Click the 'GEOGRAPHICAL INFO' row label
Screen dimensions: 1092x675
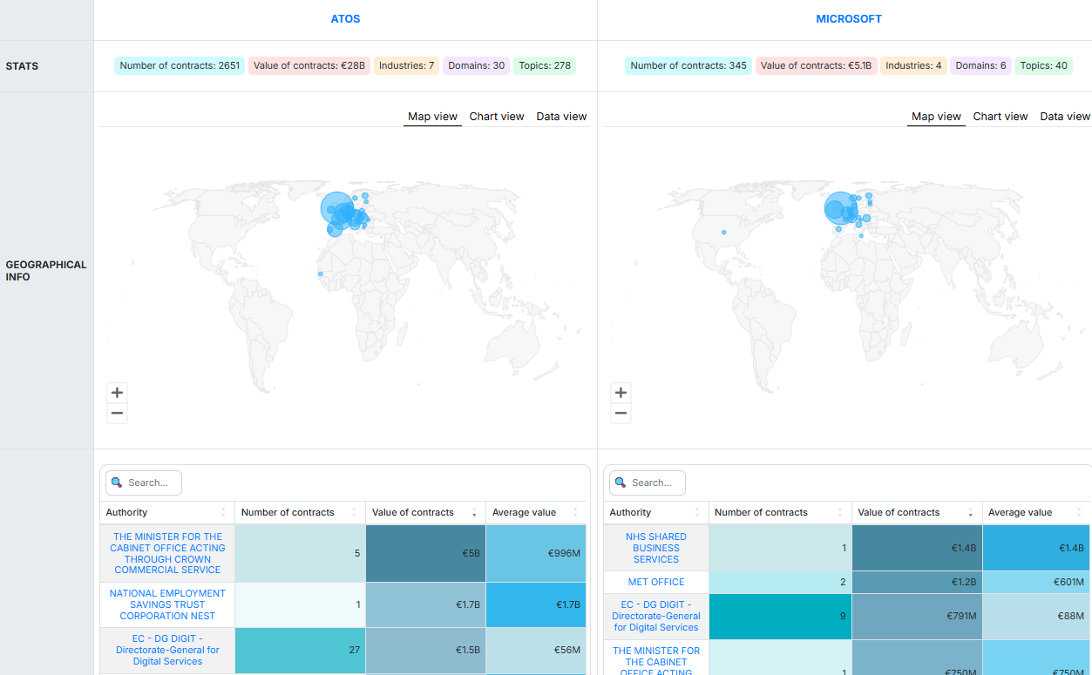click(x=46, y=271)
